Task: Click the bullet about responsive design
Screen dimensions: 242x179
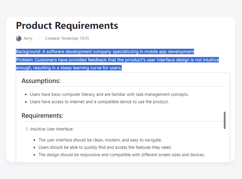Action: [x=122, y=155]
